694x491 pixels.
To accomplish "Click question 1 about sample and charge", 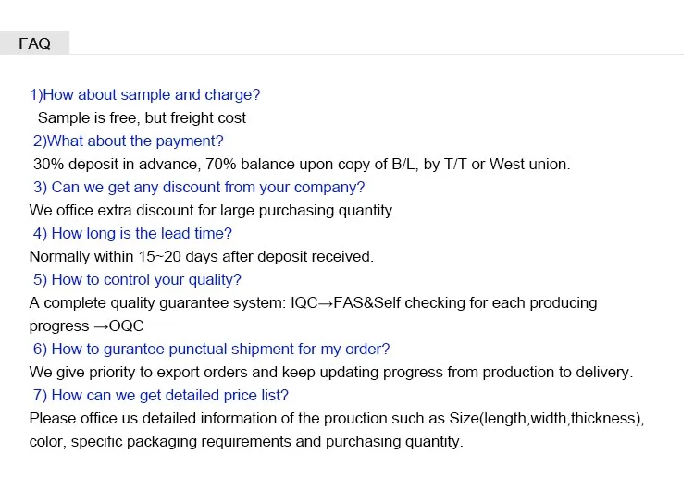I will [145, 94].
